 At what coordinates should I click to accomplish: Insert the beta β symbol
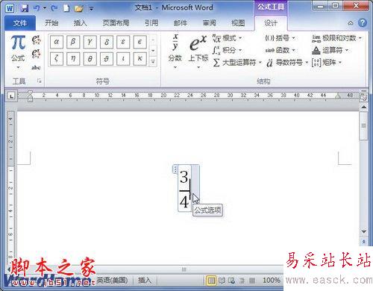73,42
